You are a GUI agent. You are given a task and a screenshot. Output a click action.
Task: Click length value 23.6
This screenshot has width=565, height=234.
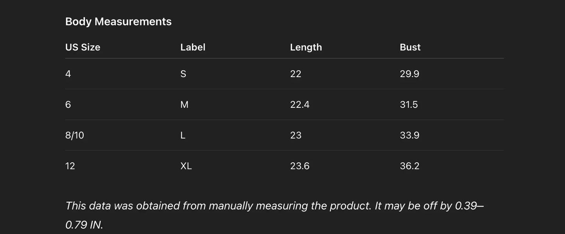pos(300,166)
